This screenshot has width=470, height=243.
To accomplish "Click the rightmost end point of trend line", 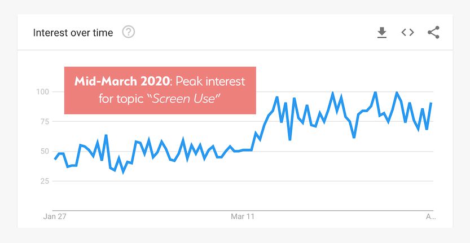I will point(432,103).
